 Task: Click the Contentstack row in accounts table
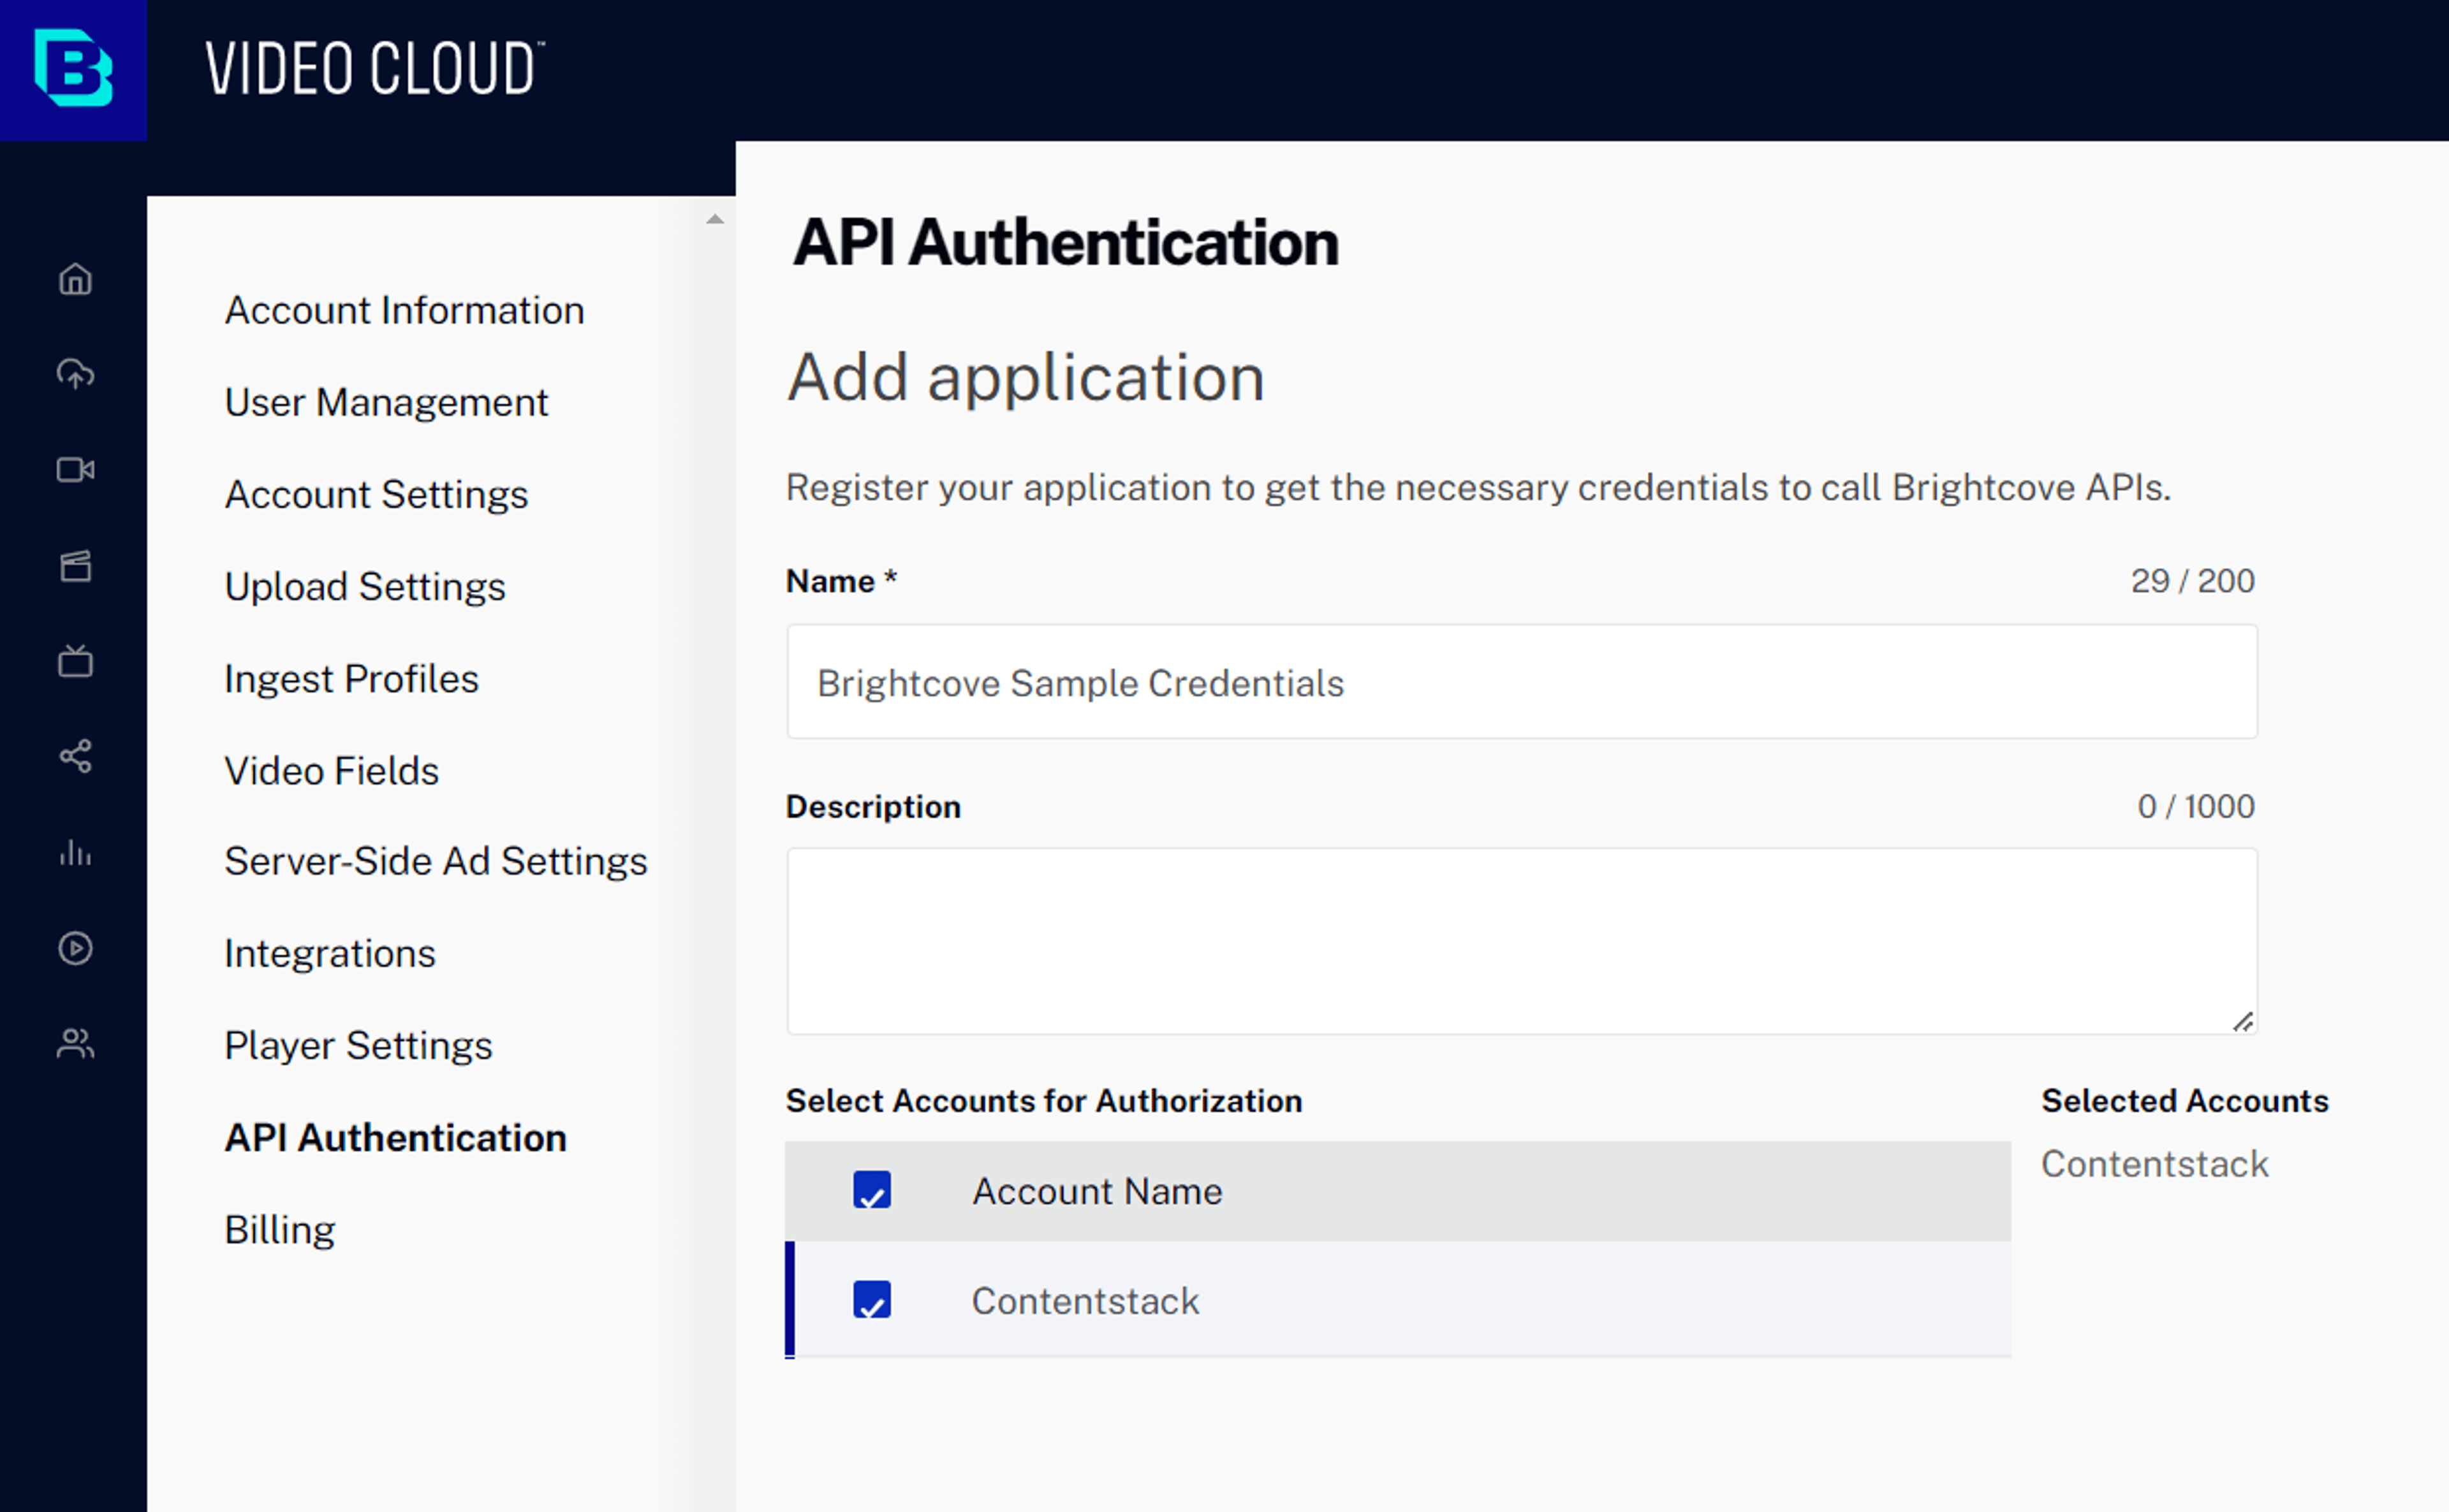coord(1397,1300)
